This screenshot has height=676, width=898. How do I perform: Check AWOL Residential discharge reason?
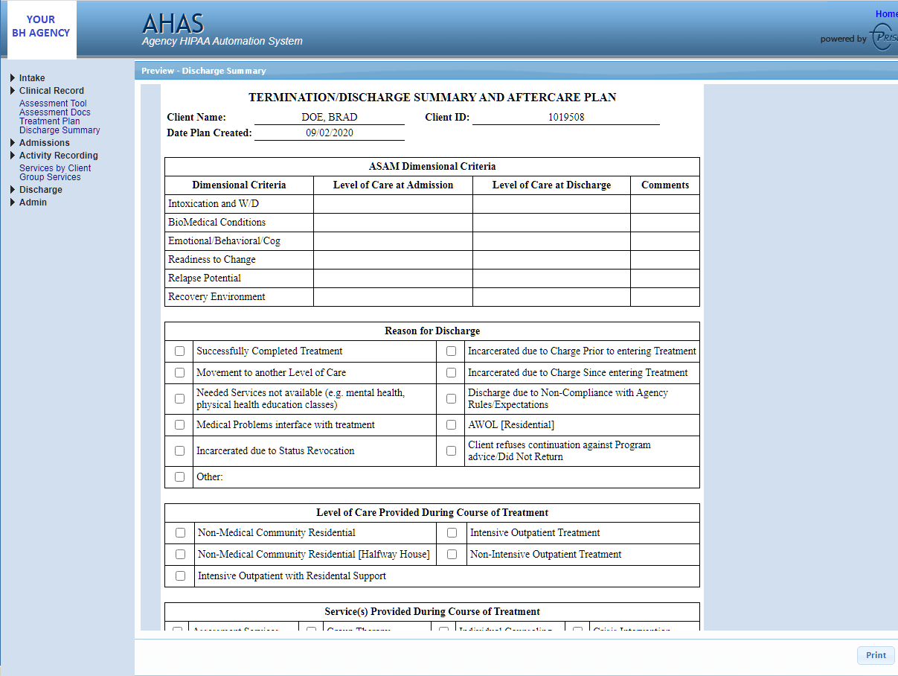coord(451,424)
